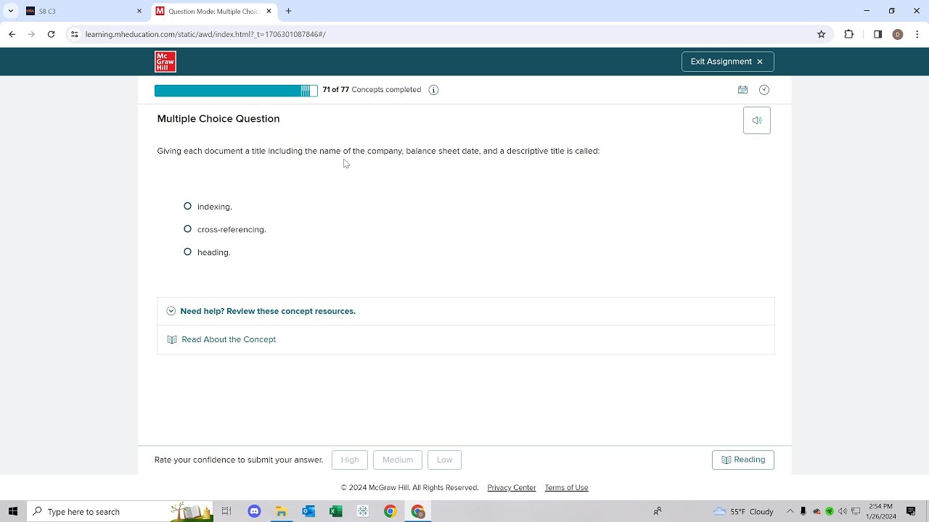
Task: Open Chrome from the taskbar
Action: tap(390, 511)
